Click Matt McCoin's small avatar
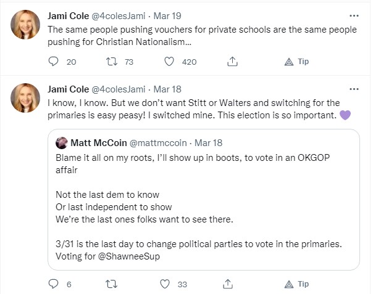 [x=61, y=143]
